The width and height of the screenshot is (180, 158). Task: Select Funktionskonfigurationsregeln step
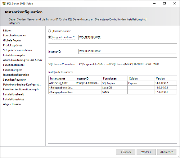pyautogui.click(x=21, y=90)
